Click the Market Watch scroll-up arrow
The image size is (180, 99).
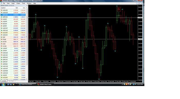click(x=27, y=8)
